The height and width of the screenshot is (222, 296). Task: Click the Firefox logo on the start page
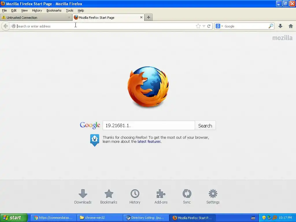coord(148,86)
